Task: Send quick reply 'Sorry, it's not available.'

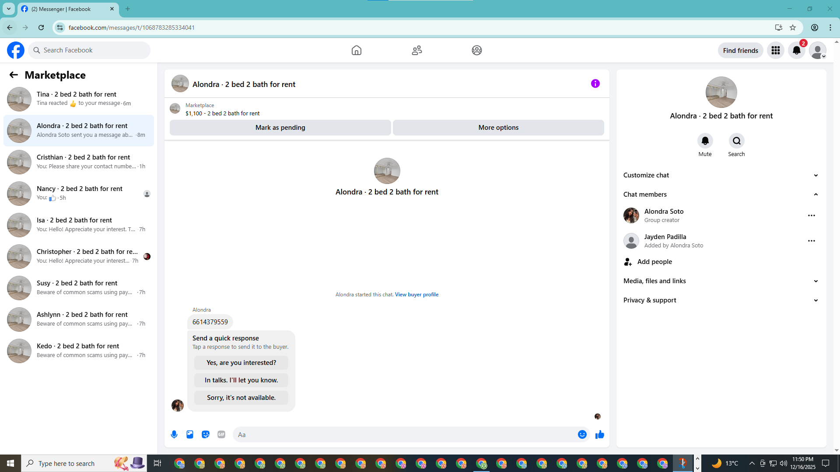Action: coord(241,398)
